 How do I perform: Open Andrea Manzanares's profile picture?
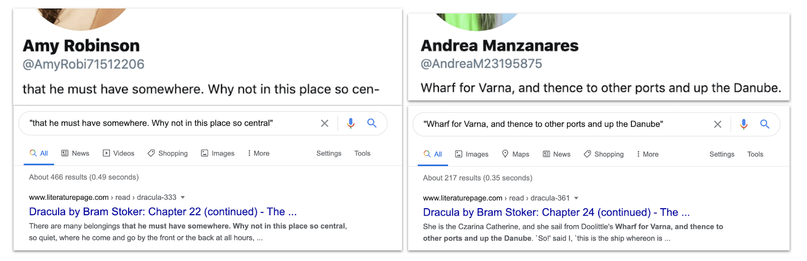pyautogui.click(x=477, y=21)
